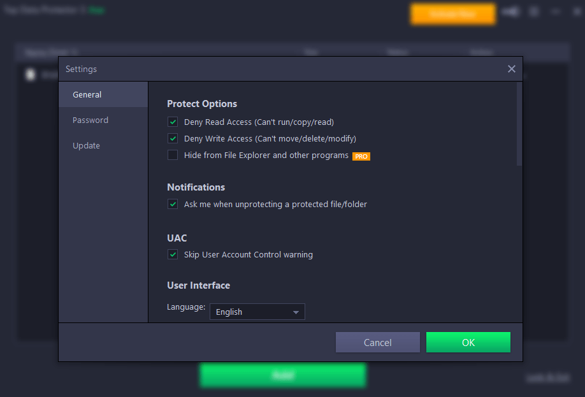Disable the Deny Write Access option
The width and height of the screenshot is (585, 397).
click(x=173, y=138)
